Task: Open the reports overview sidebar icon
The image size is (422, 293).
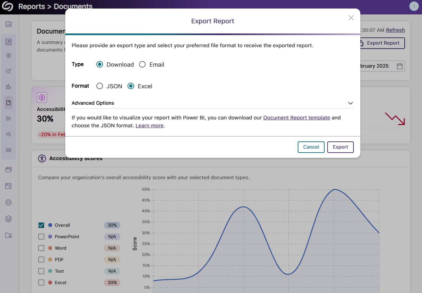Action: [9, 42]
